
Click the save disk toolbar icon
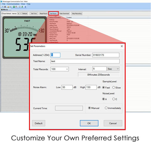pos(11,7)
